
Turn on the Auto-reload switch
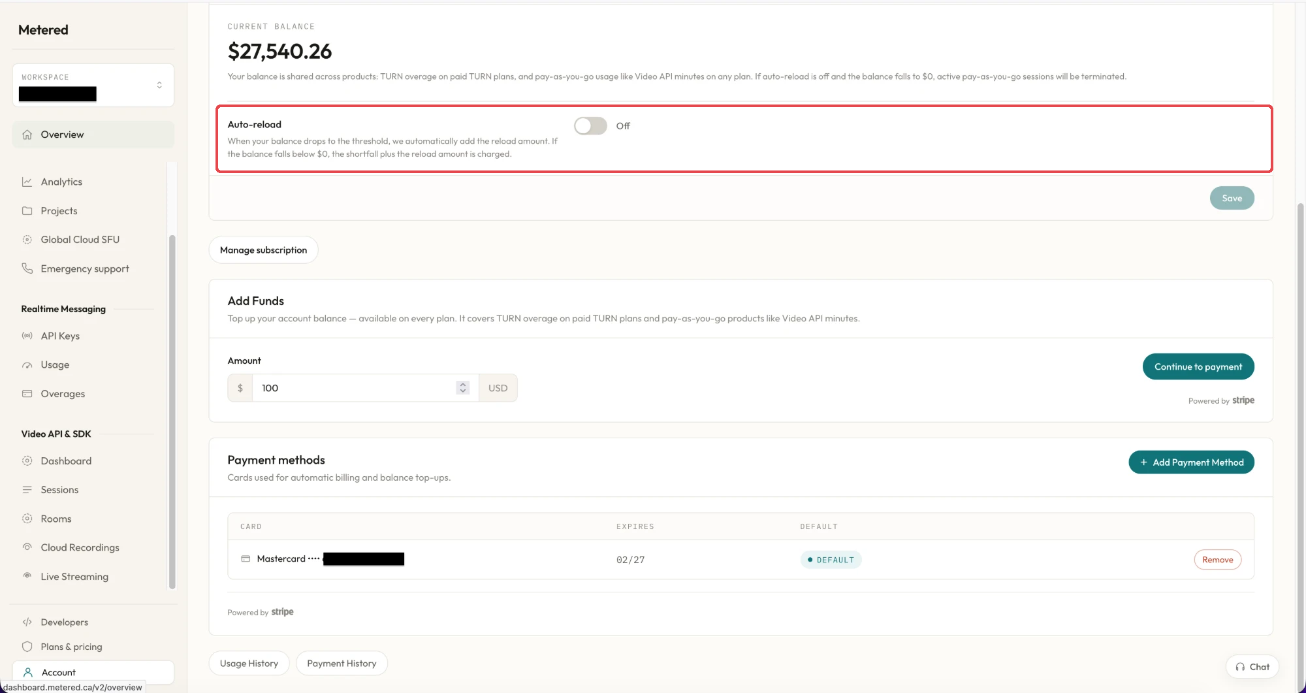[x=590, y=126]
